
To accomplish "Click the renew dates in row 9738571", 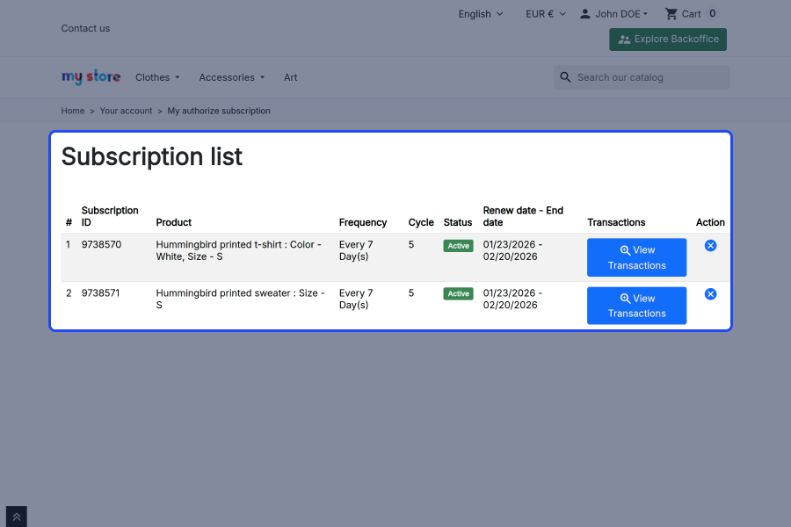I will tap(512, 299).
